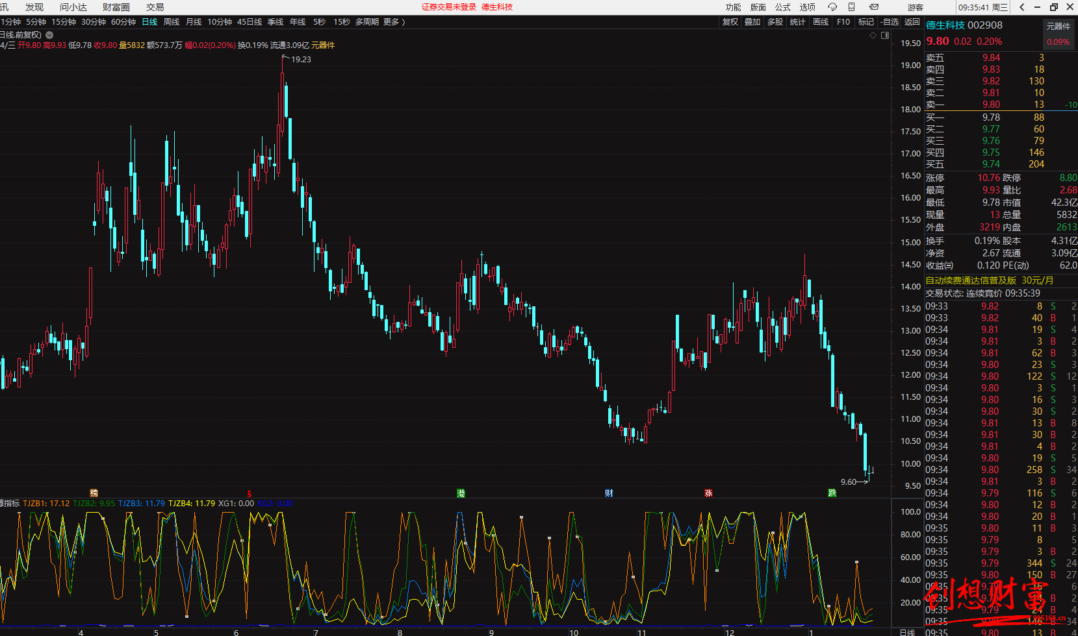Open the 公式 menu

782,7
